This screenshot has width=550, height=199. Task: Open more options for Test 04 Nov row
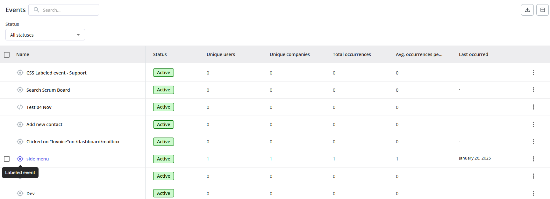pyautogui.click(x=533, y=107)
